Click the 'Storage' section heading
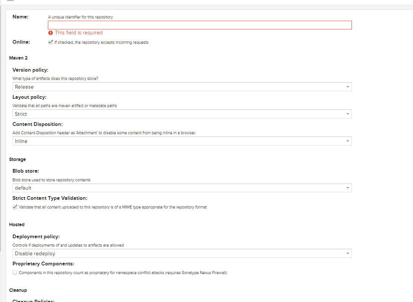The width and height of the screenshot is (413, 302). click(x=17, y=159)
